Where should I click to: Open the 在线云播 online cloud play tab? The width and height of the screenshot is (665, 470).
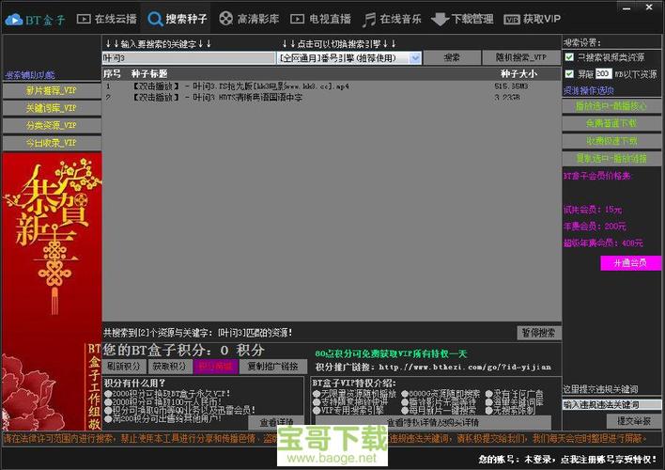pos(107,19)
